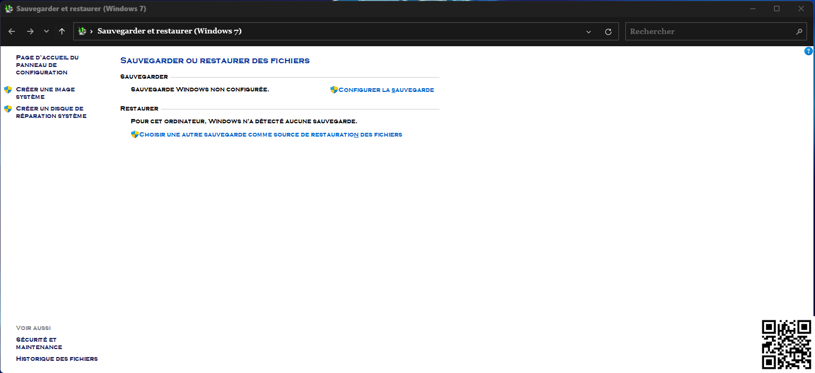Viewport: 815px width, 373px height.
Task: Click the window title bar app icon
Action: click(9, 9)
